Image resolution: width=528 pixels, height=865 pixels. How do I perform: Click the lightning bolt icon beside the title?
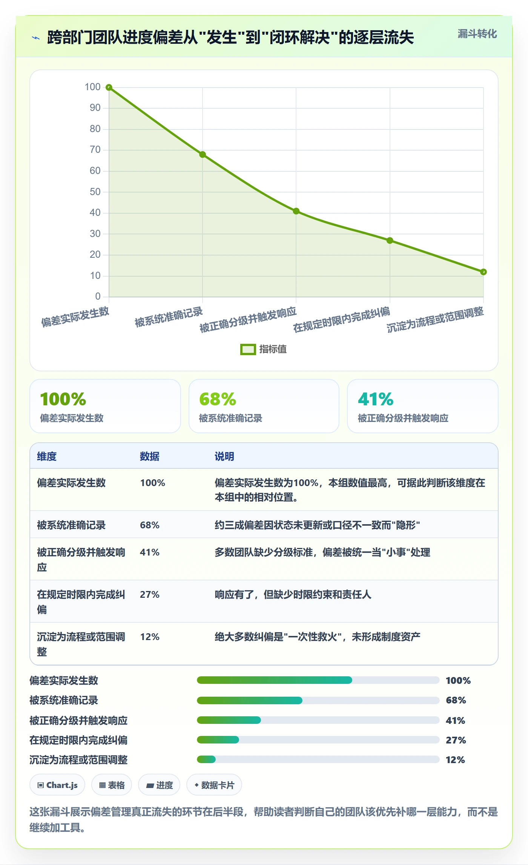point(36,38)
